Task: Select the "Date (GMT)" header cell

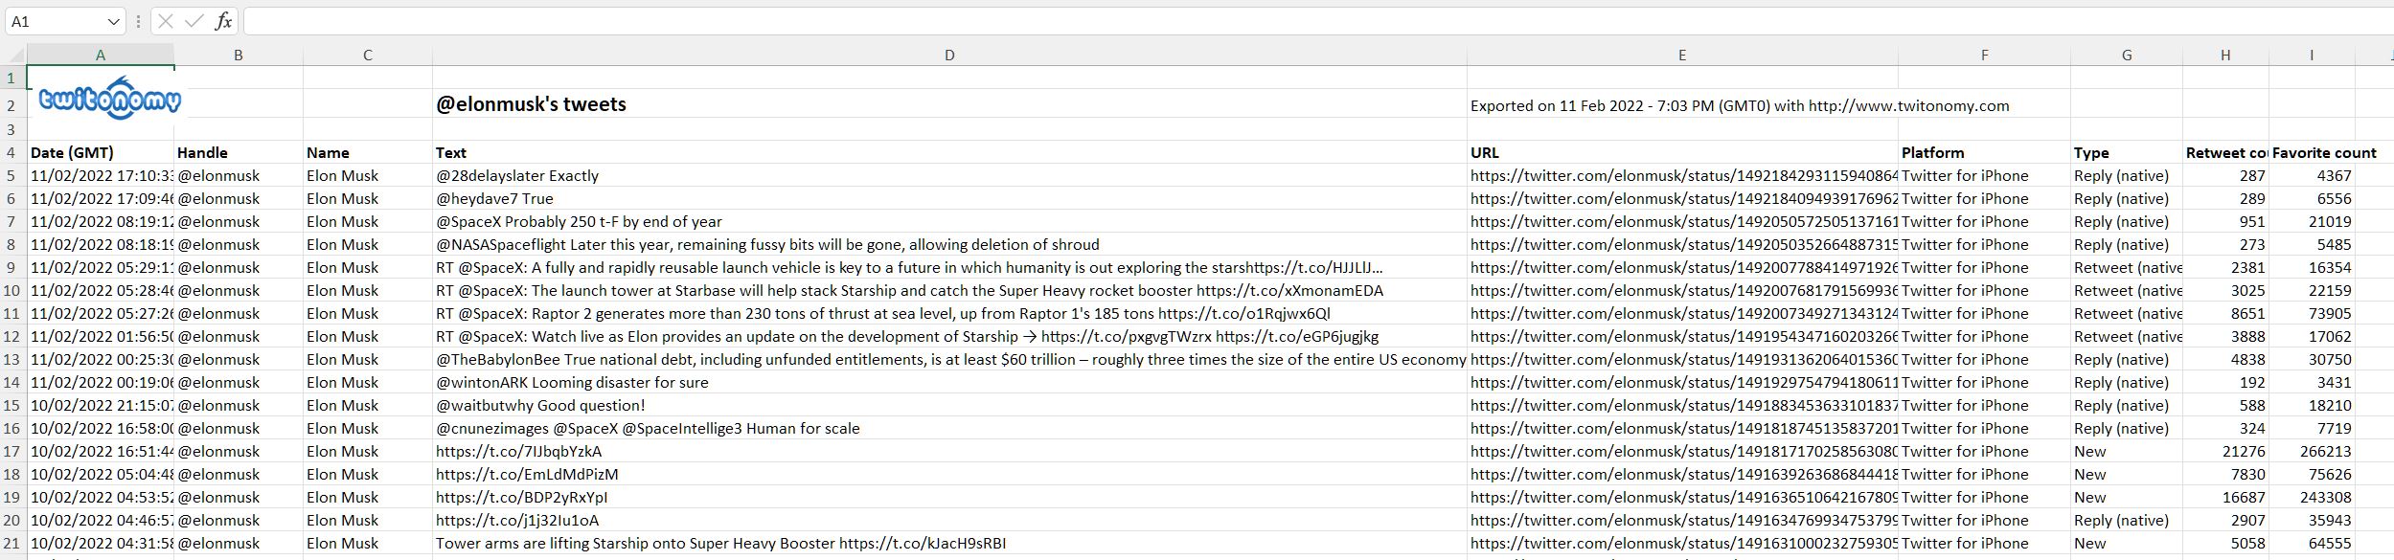Action: point(101,152)
